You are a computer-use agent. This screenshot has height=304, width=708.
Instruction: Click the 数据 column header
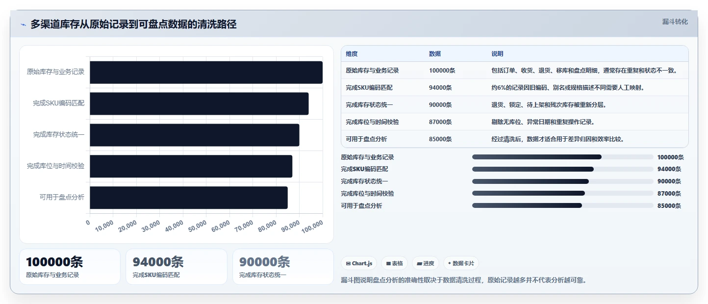coord(435,54)
